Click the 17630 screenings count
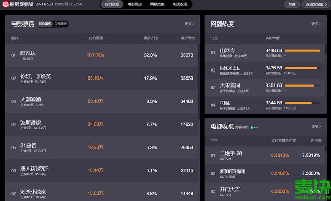This screenshot has height=201, width=331. pyautogui.click(x=187, y=125)
